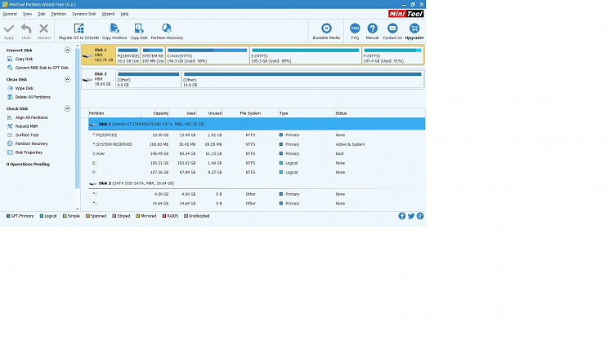Image resolution: width=613 pixels, height=344 pixels.
Task: Open the Facebook share icon
Action: (x=402, y=216)
